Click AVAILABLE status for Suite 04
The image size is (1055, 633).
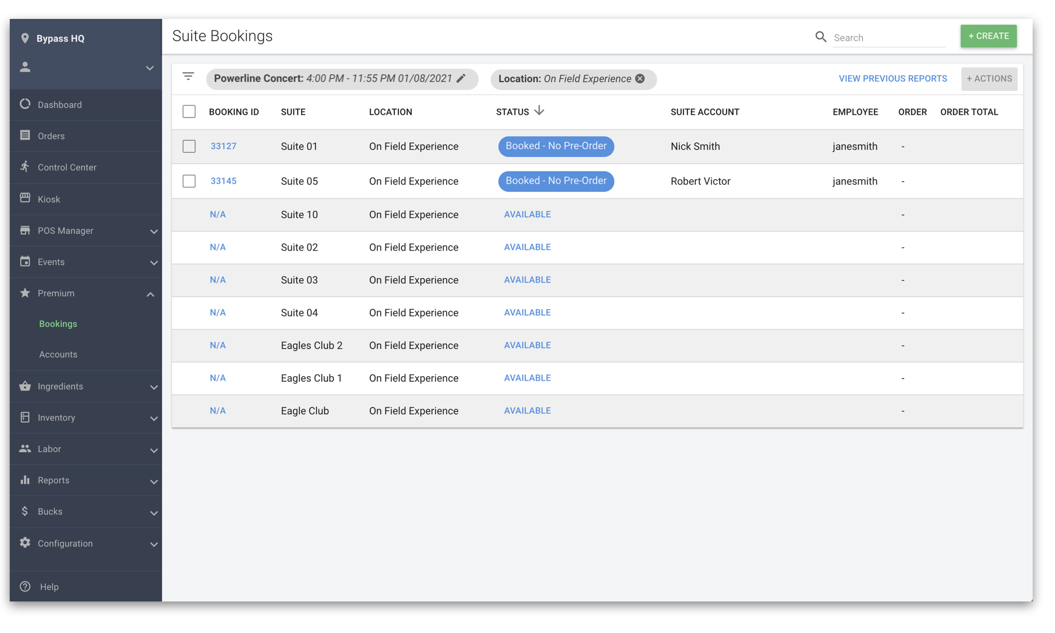527,312
